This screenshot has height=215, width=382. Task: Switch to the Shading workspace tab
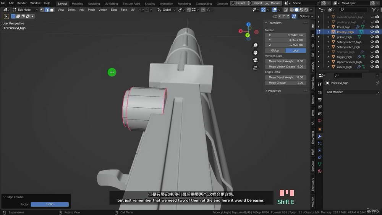(x=150, y=4)
